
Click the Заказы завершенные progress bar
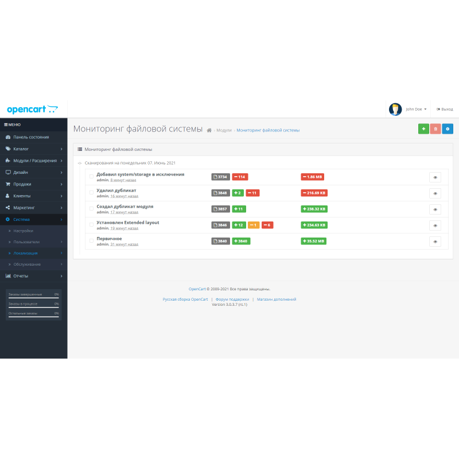33,294
